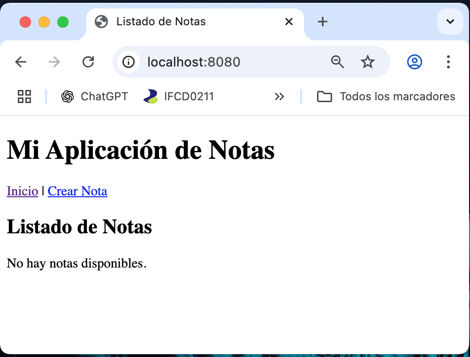Open the Todos los marcadores folder
Screen dimensions: 470x357
coord(386,97)
